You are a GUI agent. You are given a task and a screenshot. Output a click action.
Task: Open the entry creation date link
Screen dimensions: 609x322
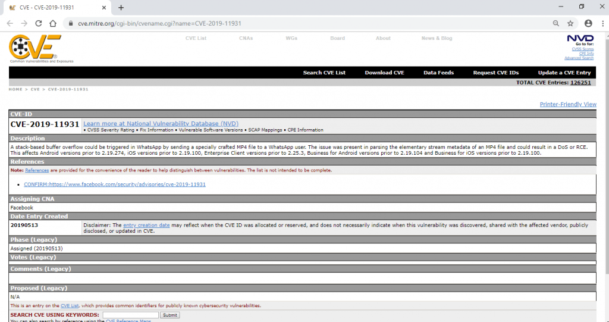(x=146, y=225)
